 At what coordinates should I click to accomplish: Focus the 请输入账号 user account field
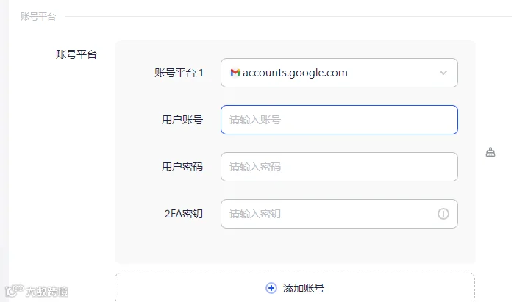[339, 120]
